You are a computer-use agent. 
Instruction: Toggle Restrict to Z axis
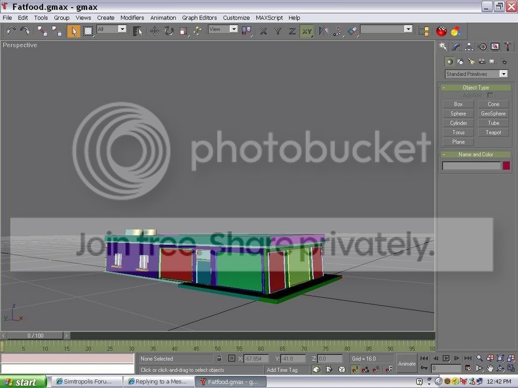pyautogui.click(x=292, y=31)
